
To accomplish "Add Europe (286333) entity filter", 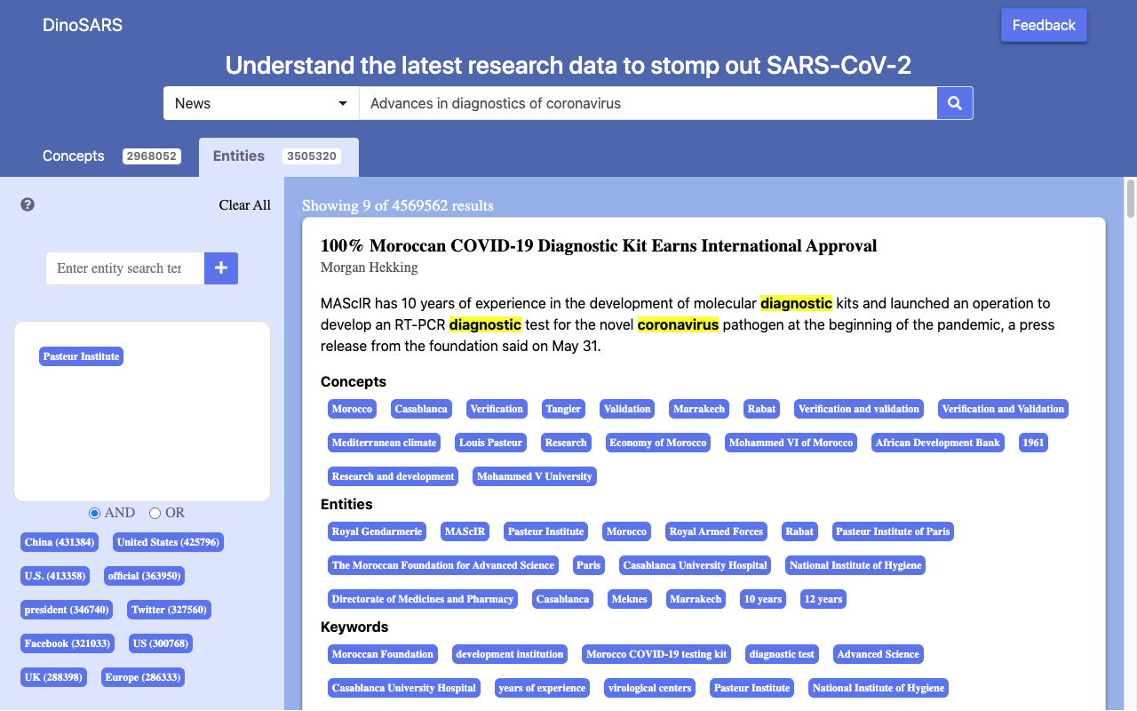I will (143, 677).
